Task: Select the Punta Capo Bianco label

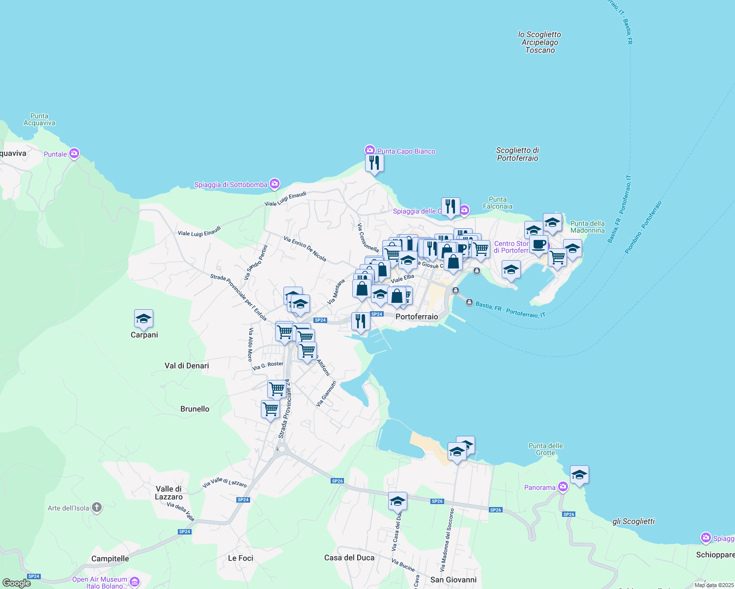Action: coord(406,151)
